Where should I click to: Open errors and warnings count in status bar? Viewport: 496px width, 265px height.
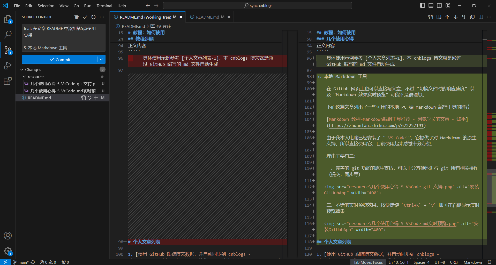pyautogui.click(x=48, y=262)
